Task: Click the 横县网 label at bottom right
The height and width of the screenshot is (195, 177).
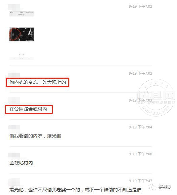Action: [165, 187]
